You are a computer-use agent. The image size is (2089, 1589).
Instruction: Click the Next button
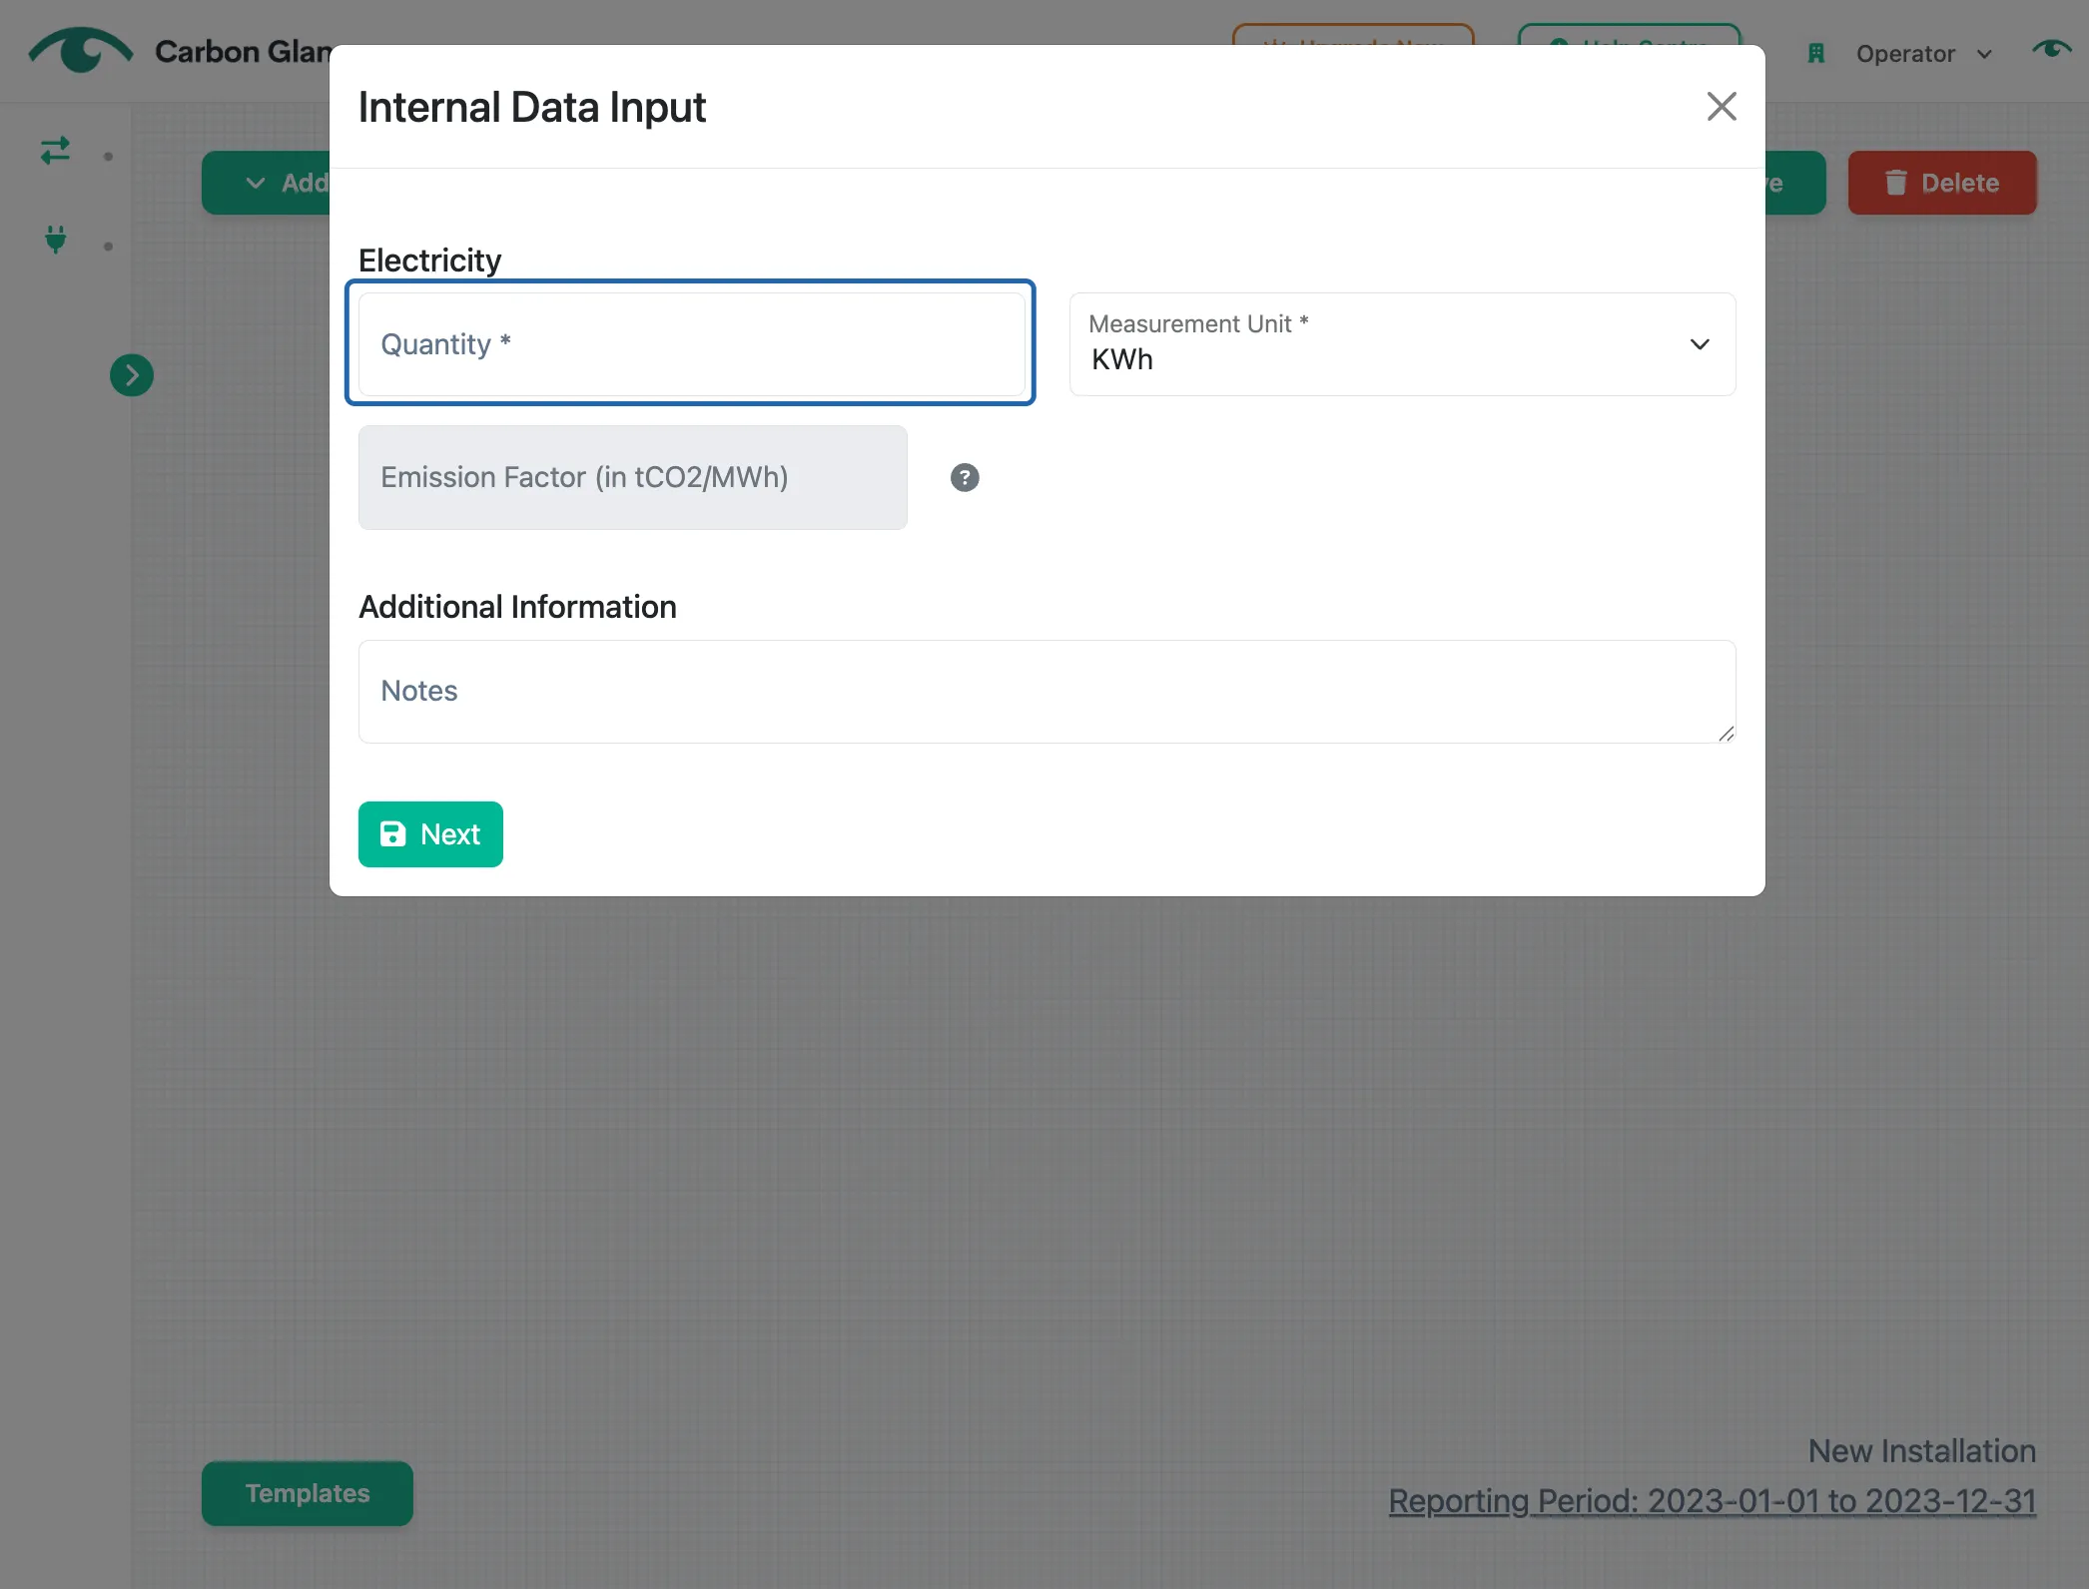430,833
